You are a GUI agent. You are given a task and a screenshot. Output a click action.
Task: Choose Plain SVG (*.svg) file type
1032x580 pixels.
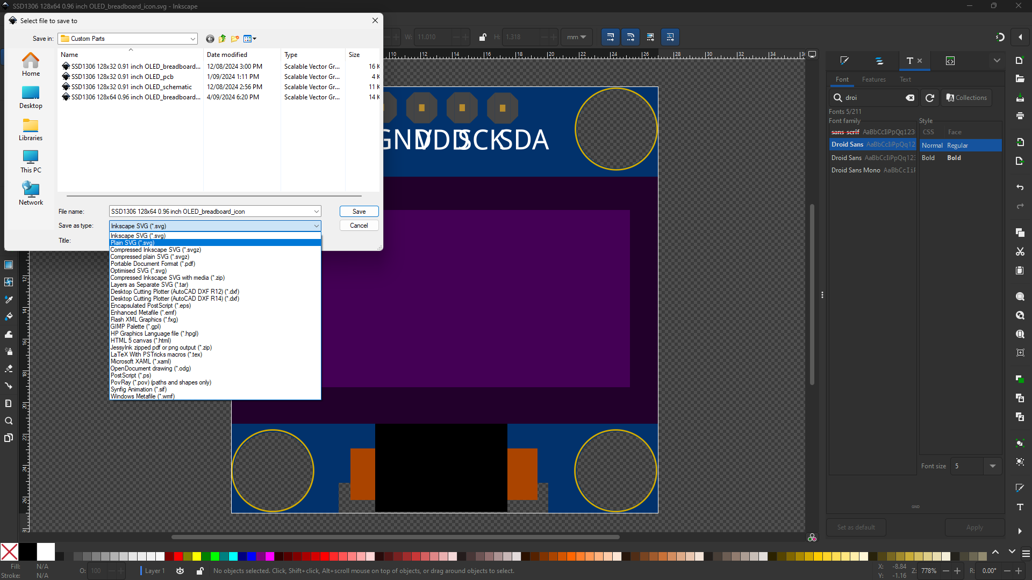(215, 243)
